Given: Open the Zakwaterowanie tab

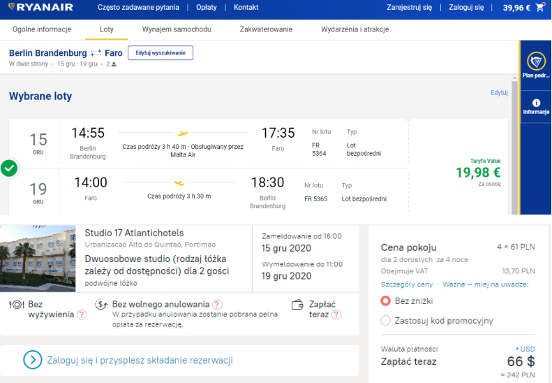Looking at the screenshot, I should (x=266, y=29).
